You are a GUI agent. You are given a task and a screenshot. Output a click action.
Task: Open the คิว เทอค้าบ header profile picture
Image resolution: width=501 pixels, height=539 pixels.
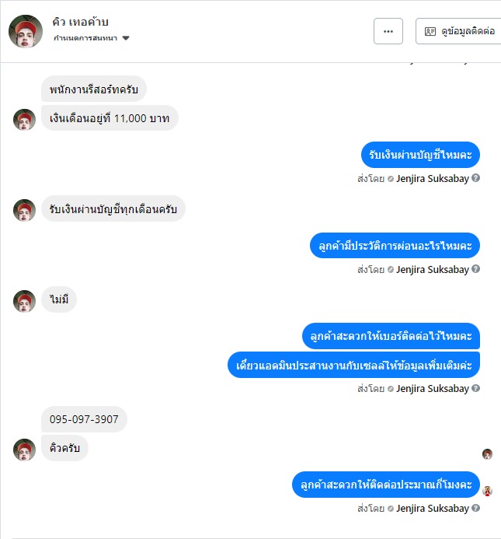pos(26,31)
